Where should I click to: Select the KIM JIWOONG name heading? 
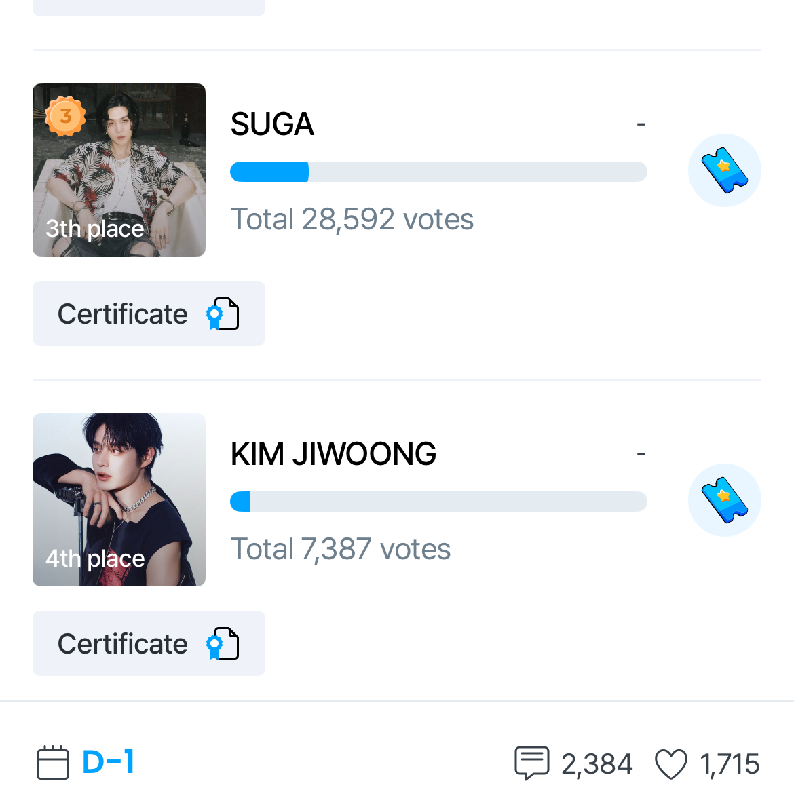click(x=333, y=454)
